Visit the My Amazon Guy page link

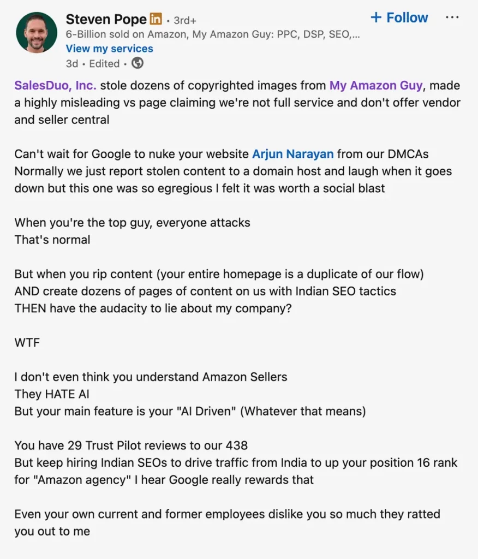375,85
